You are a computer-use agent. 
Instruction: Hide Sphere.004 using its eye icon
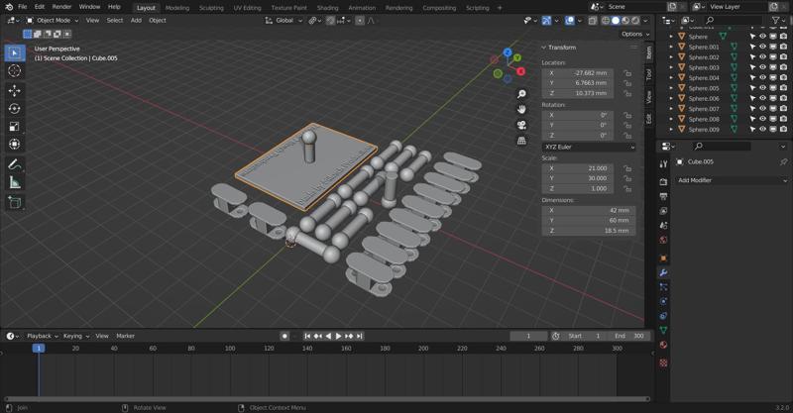pyautogui.click(x=762, y=77)
